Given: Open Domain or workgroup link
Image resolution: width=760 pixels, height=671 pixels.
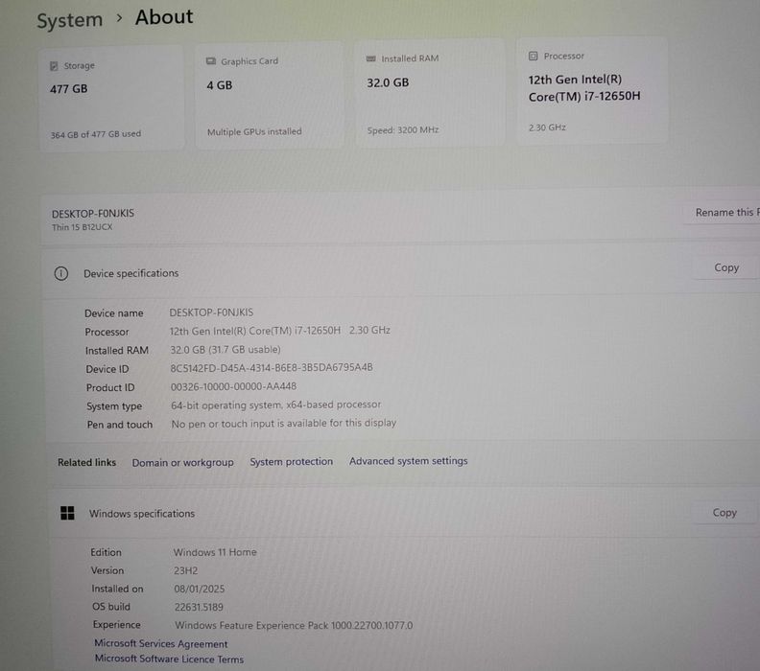Looking at the screenshot, I should pos(182,462).
